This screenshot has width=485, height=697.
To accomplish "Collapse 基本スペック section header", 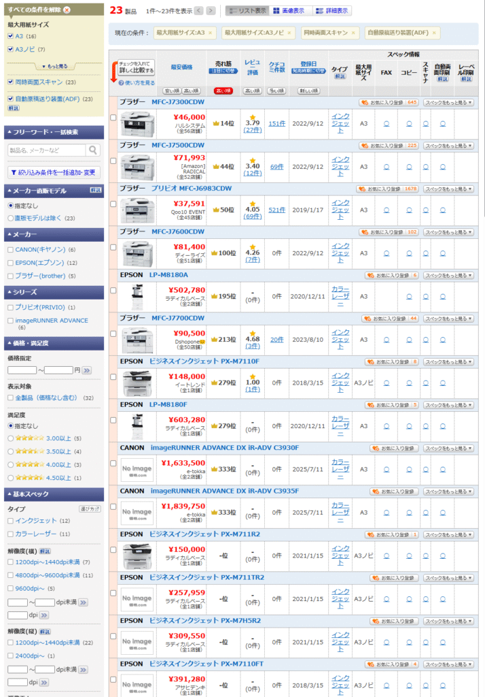I will pos(54,494).
